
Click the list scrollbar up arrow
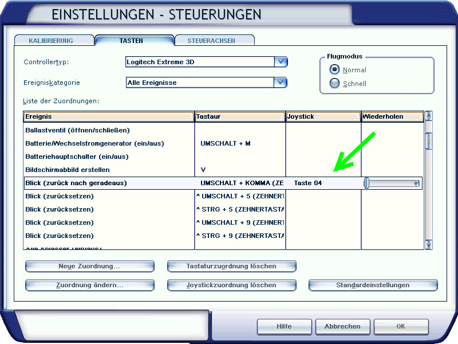click(428, 116)
